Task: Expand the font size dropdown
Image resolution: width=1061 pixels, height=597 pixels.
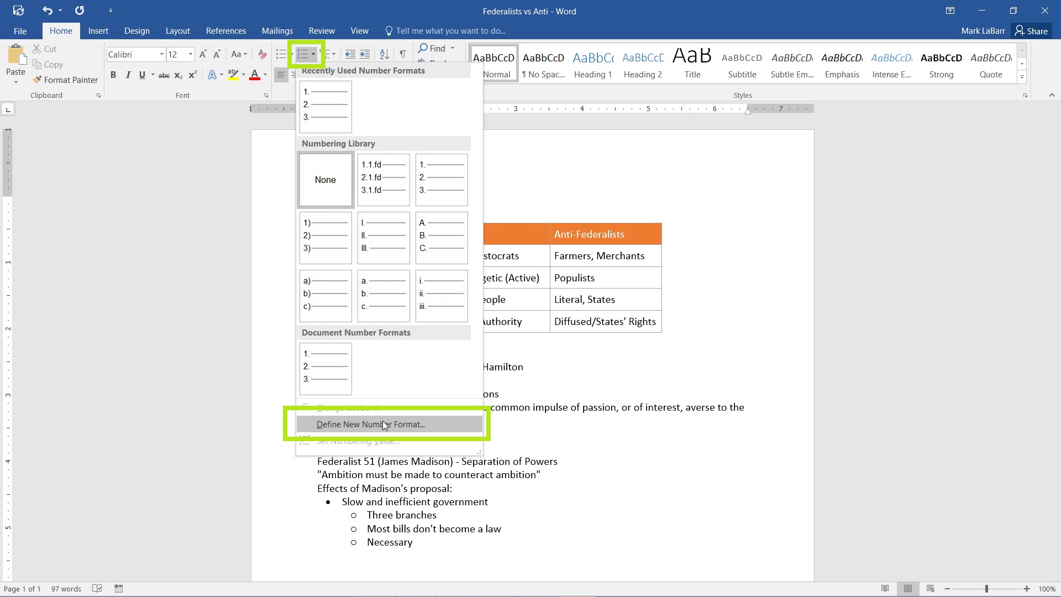Action: pos(190,54)
